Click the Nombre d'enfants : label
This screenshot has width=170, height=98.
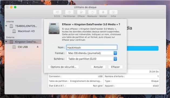coord(115,76)
